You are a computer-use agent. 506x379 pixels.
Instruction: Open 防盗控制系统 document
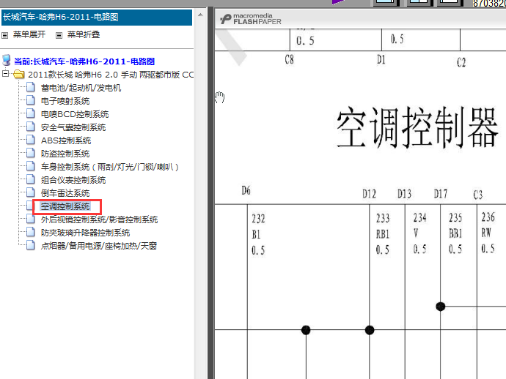[x=65, y=154]
